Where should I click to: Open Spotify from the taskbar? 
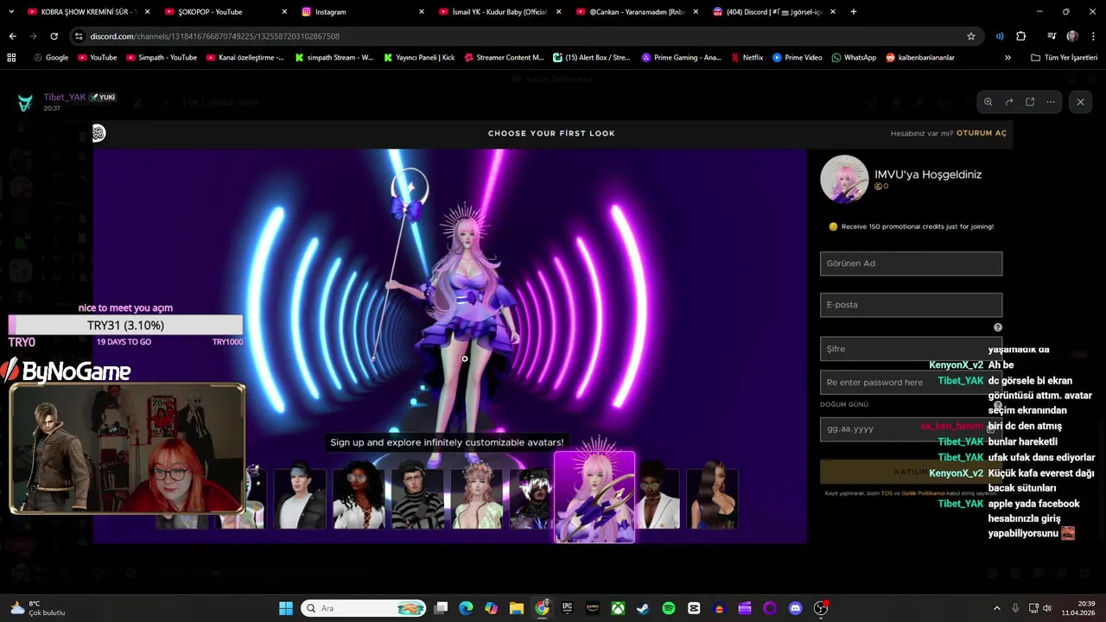[669, 608]
